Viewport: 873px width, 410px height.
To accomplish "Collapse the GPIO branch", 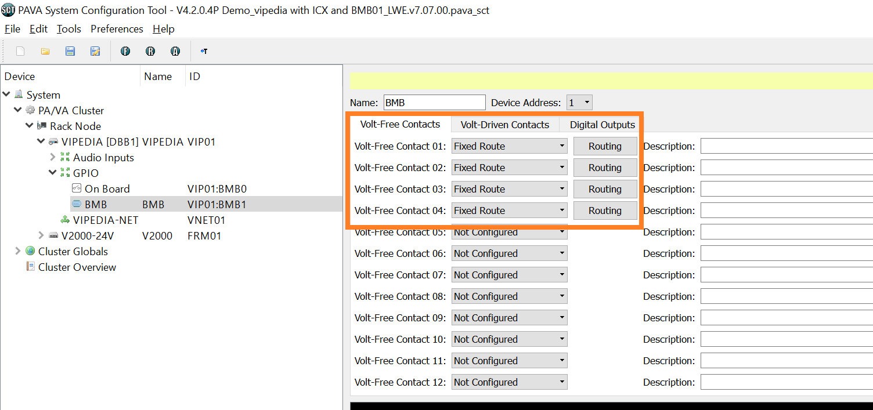I will pyautogui.click(x=53, y=172).
